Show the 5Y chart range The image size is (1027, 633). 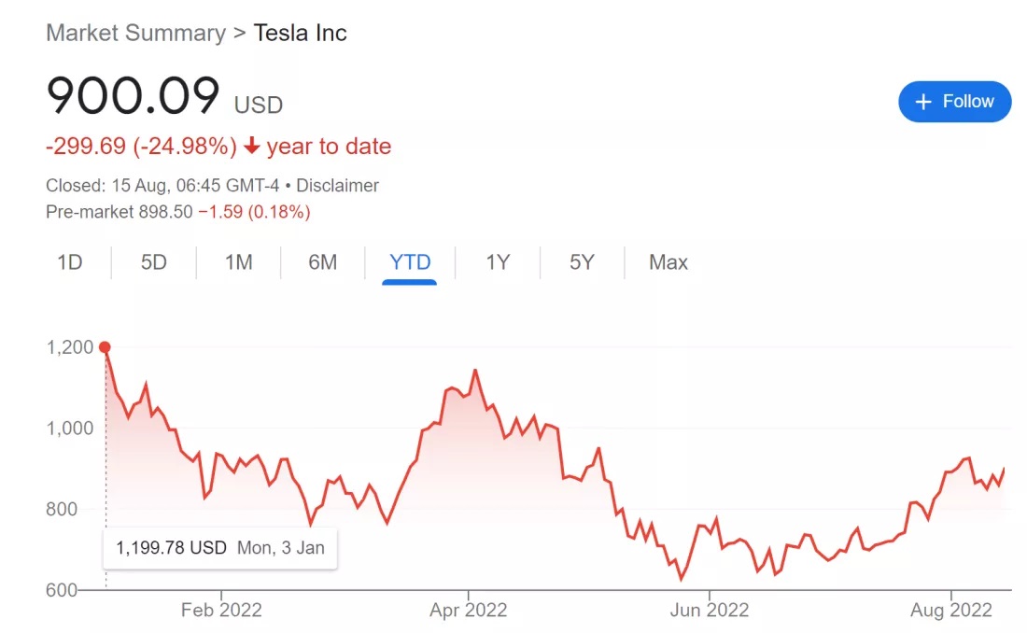pyautogui.click(x=583, y=262)
